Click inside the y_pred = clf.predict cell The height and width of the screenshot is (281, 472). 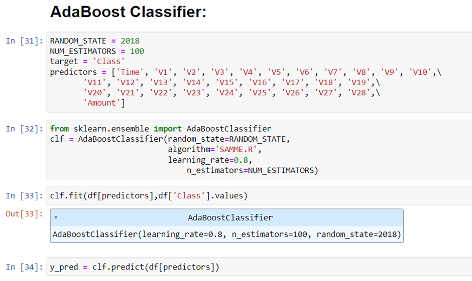pyautogui.click(x=259, y=267)
